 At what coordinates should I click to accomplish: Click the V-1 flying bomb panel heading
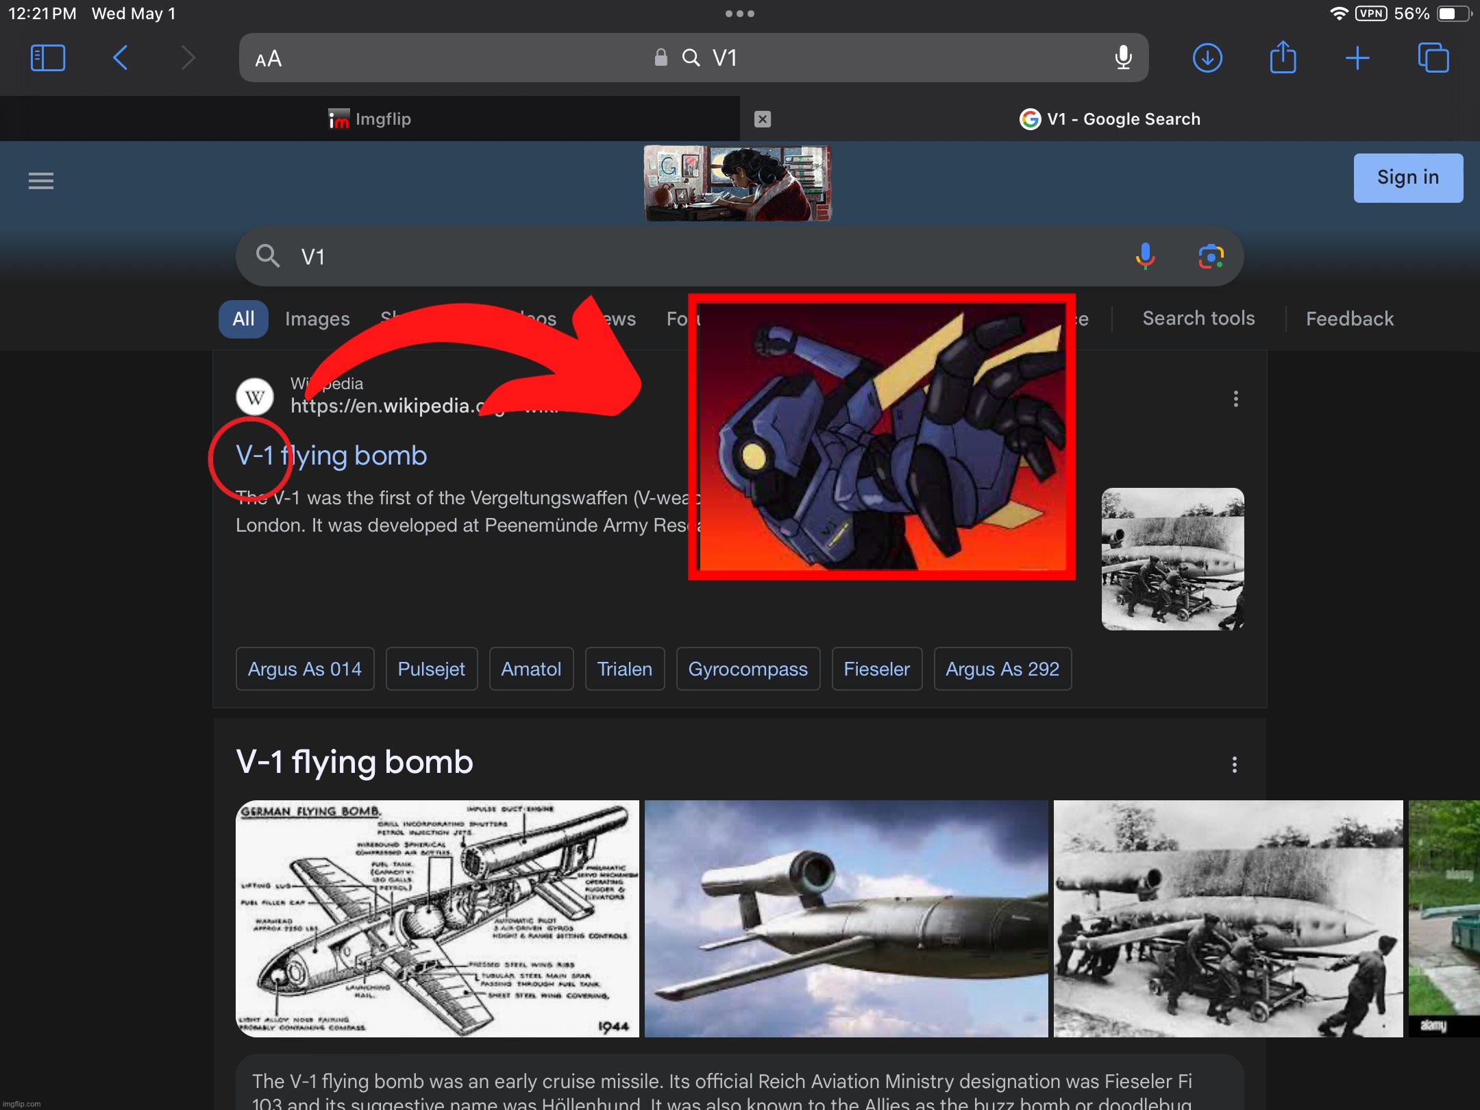355,762
